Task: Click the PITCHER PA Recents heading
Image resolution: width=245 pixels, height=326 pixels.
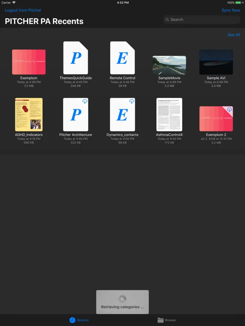Action: 44,21
